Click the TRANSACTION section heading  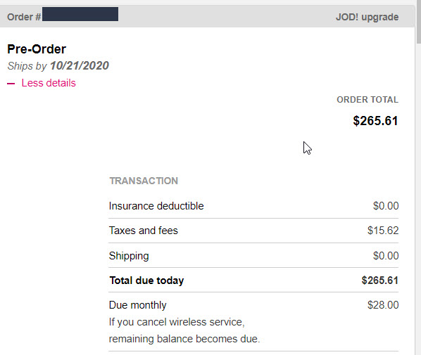pyautogui.click(x=144, y=181)
